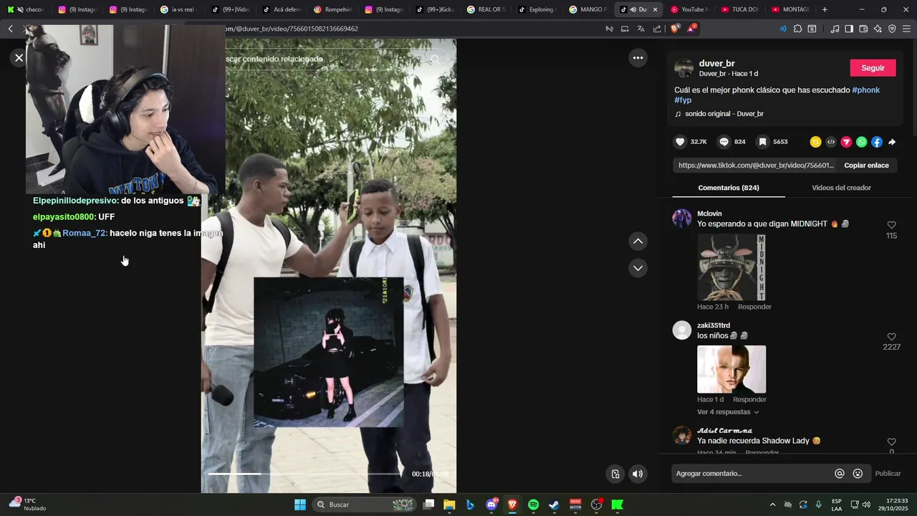The width and height of the screenshot is (917, 516).
Task: Open MIDNIGHT samurai image in Mclovin's comment
Action: tap(731, 267)
